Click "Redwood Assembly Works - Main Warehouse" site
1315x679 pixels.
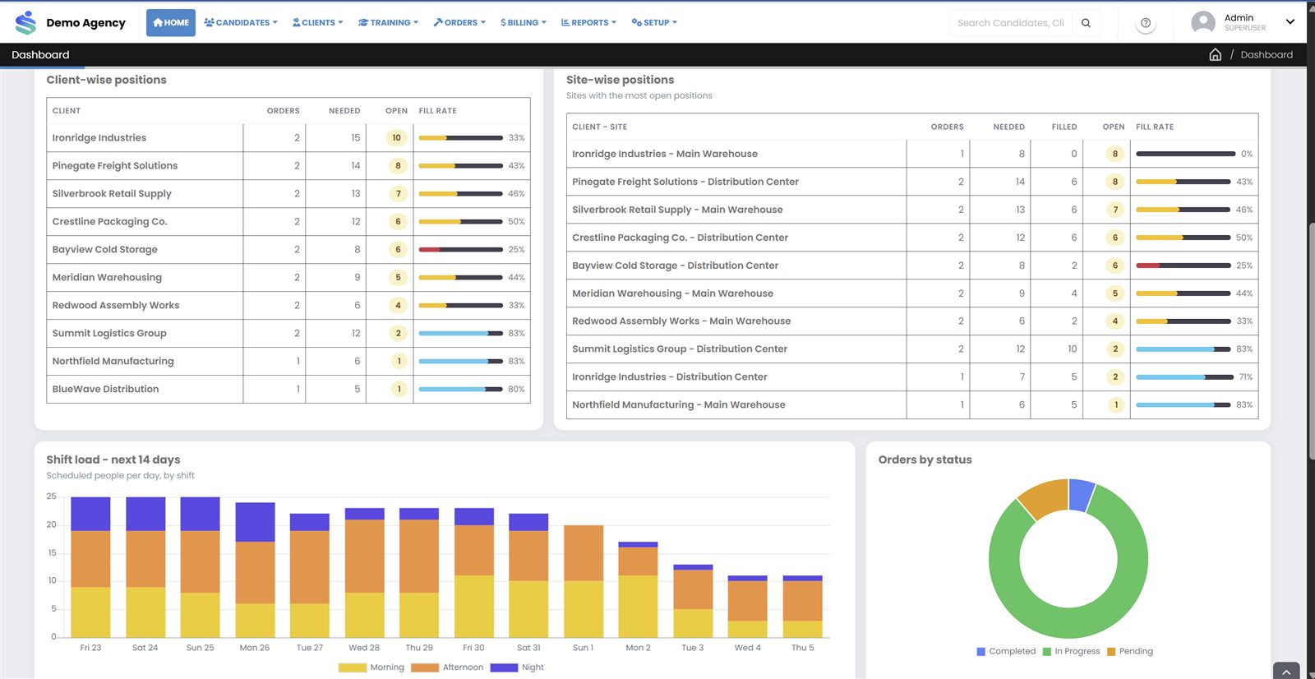[681, 321]
